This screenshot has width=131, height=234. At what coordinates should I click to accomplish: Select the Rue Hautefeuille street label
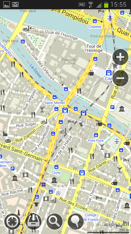pyautogui.click(x=40, y=139)
